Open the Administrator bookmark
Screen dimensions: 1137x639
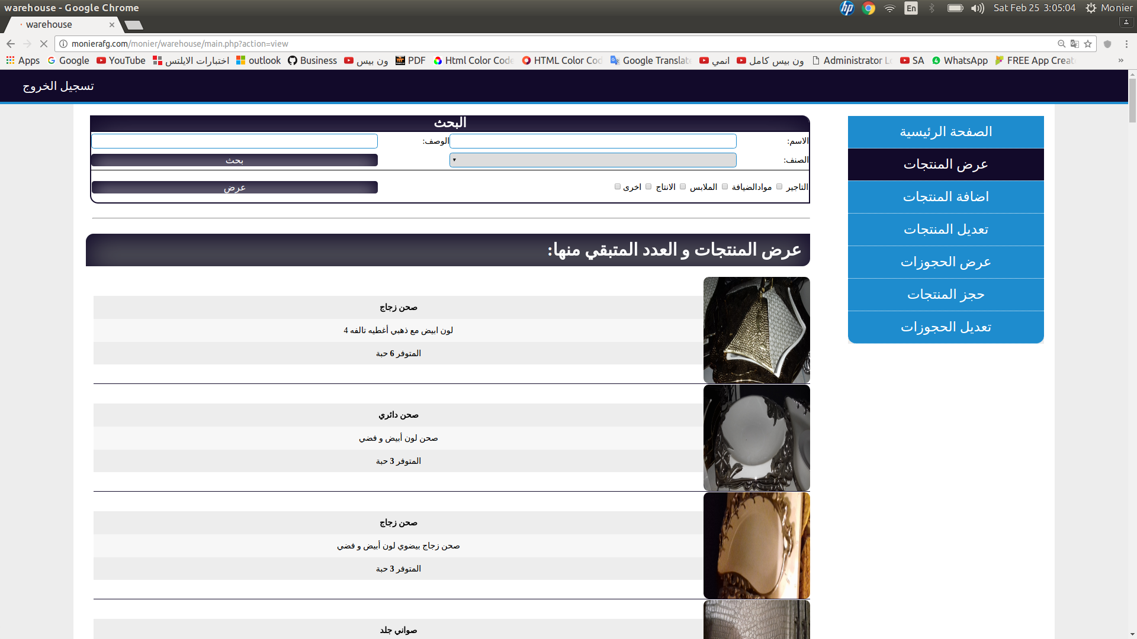tap(852, 60)
